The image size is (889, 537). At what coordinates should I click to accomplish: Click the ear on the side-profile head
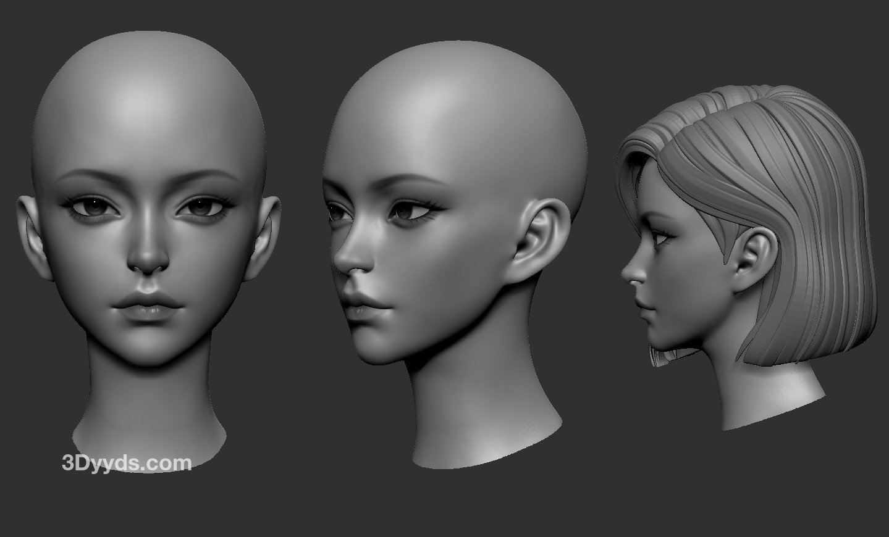pyautogui.click(x=754, y=259)
